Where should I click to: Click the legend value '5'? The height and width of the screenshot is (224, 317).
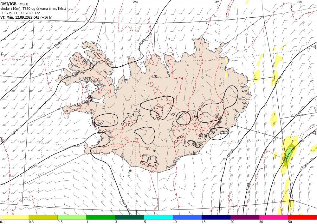[145, 222]
